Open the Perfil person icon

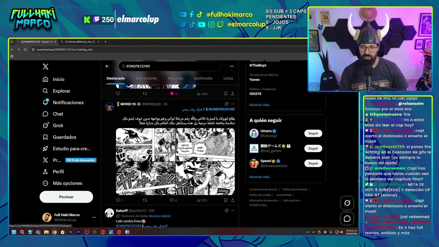(x=45, y=172)
